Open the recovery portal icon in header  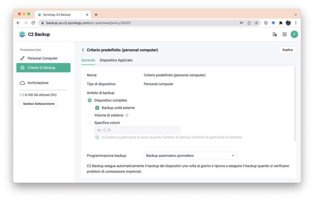(275, 34)
